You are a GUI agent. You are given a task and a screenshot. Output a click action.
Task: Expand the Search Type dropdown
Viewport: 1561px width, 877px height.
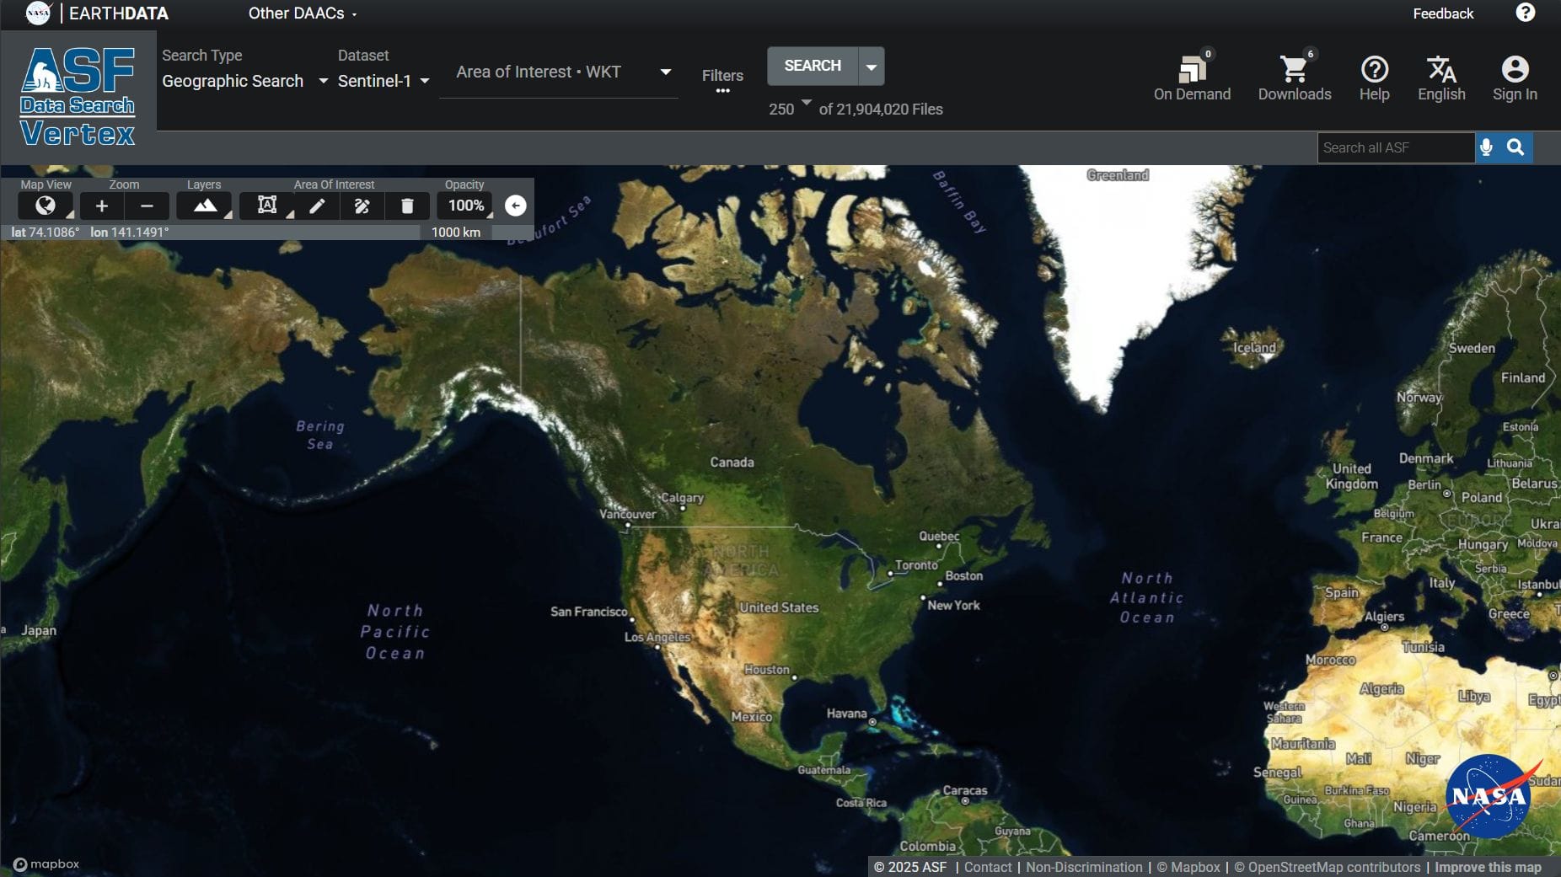244,81
